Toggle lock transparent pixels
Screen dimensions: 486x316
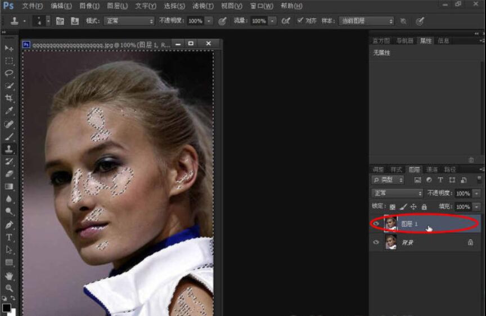[393, 207]
